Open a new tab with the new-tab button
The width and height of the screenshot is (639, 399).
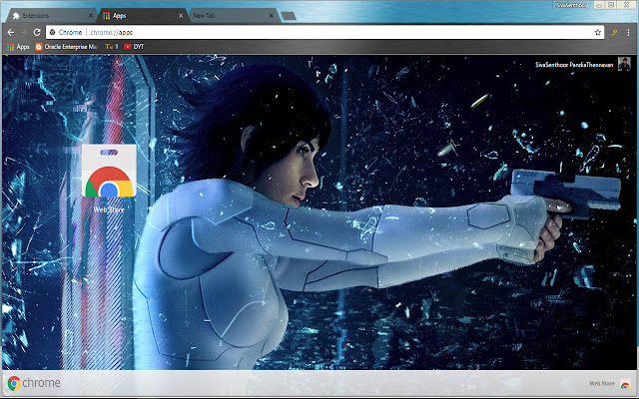pyautogui.click(x=289, y=16)
